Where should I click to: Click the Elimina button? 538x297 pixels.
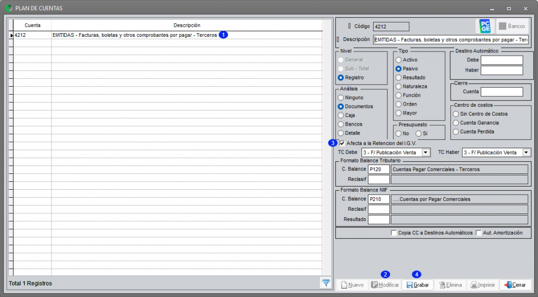pyautogui.click(x=450, y=285)
